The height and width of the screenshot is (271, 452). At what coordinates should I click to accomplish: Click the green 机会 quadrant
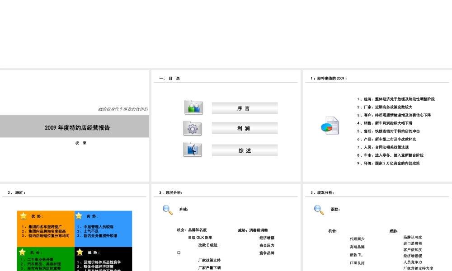point(46,259)
